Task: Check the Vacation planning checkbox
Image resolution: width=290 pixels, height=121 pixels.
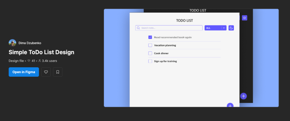Action: click(150, 45)
